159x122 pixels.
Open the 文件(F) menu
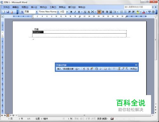[x=6, y=7]
